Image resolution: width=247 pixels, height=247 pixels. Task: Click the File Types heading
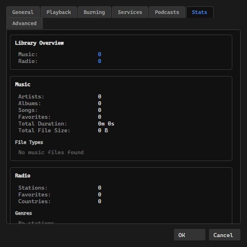pyautogui.click(x=29, y=142)
